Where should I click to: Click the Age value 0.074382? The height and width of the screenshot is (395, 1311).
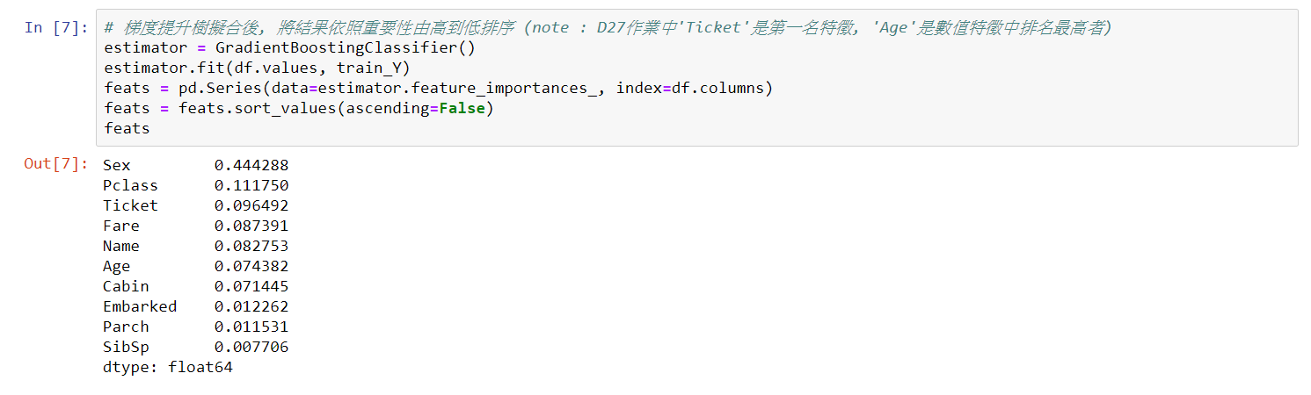click(251, 266)
